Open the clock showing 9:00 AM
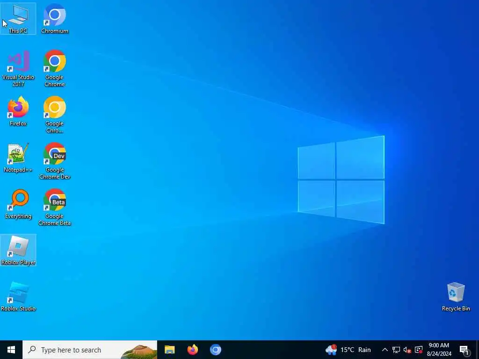This screenshot has height=359, width=479. pos(439,350)
